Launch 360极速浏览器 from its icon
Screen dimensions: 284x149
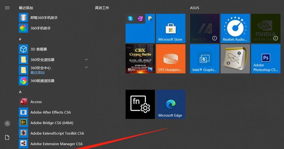[23, 80]
